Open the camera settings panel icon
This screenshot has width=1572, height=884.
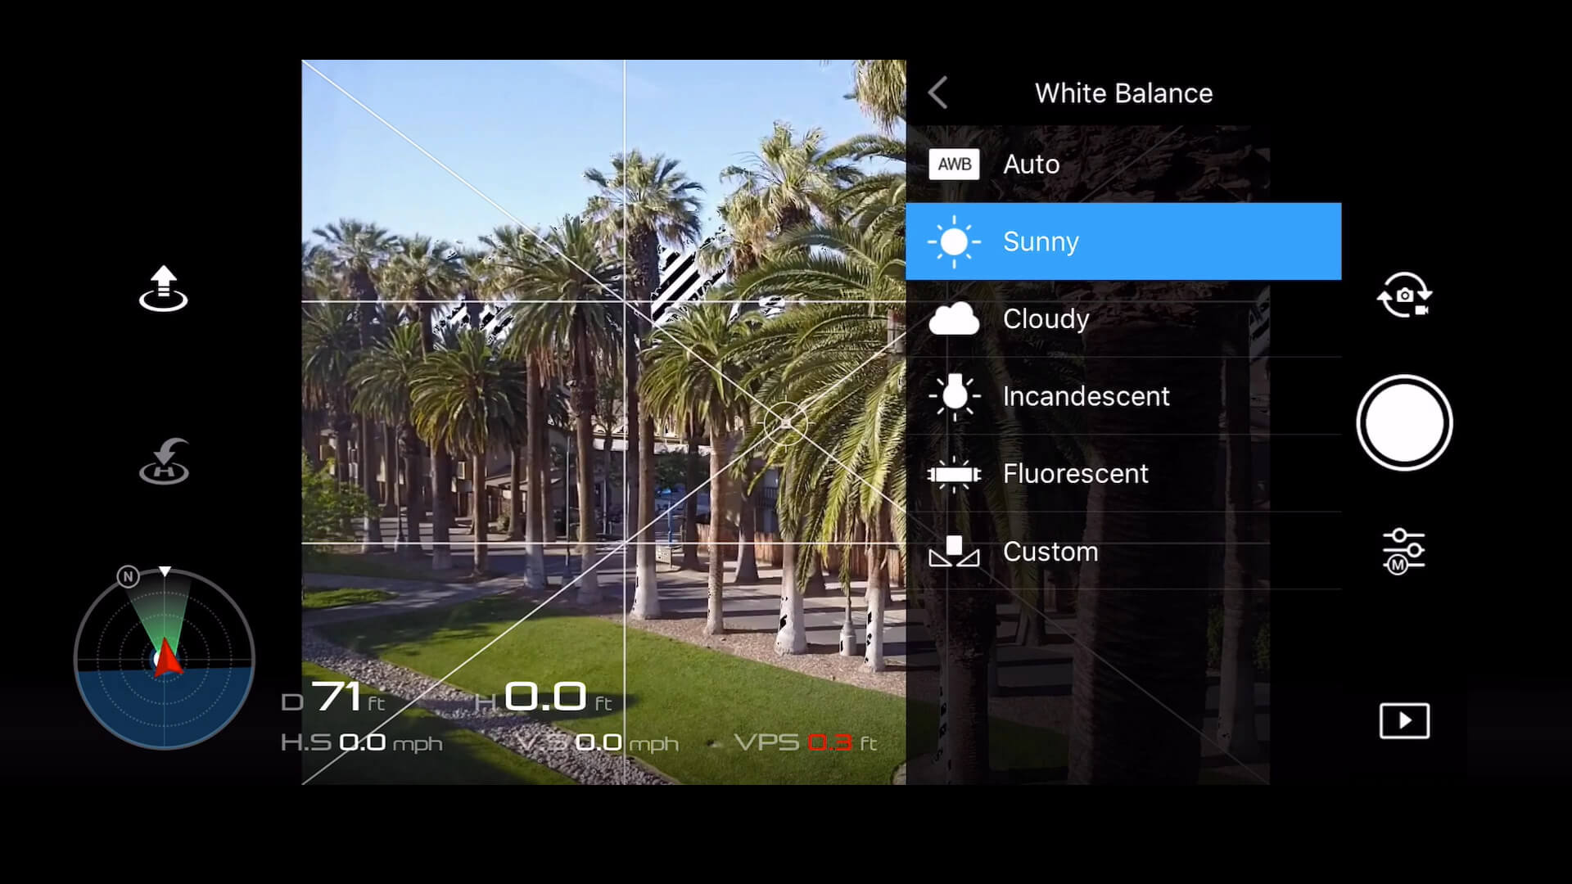coord(1403,551)
